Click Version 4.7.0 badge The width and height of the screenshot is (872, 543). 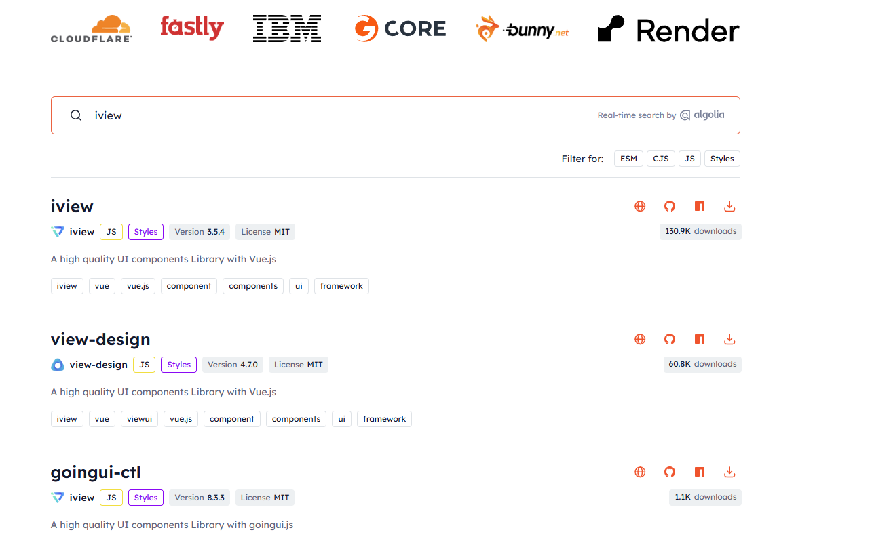(233, 365)
